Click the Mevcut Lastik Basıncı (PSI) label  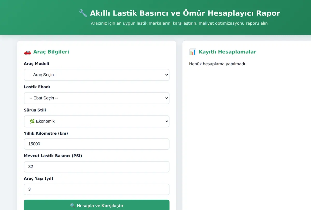click(53, 156)
